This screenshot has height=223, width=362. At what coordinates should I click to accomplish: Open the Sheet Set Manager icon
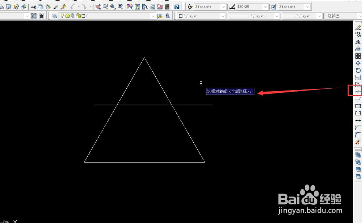pos(152,7)
